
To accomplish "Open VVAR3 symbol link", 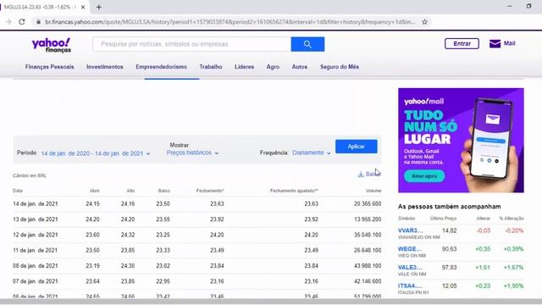I will click(x=410, y=230).
